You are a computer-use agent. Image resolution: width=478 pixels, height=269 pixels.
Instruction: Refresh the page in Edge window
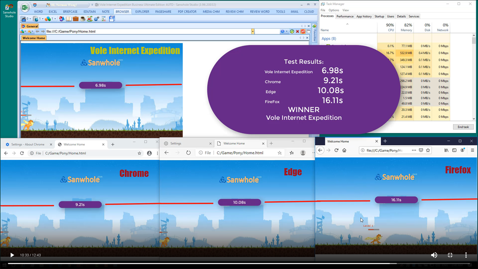pos(189,153)
